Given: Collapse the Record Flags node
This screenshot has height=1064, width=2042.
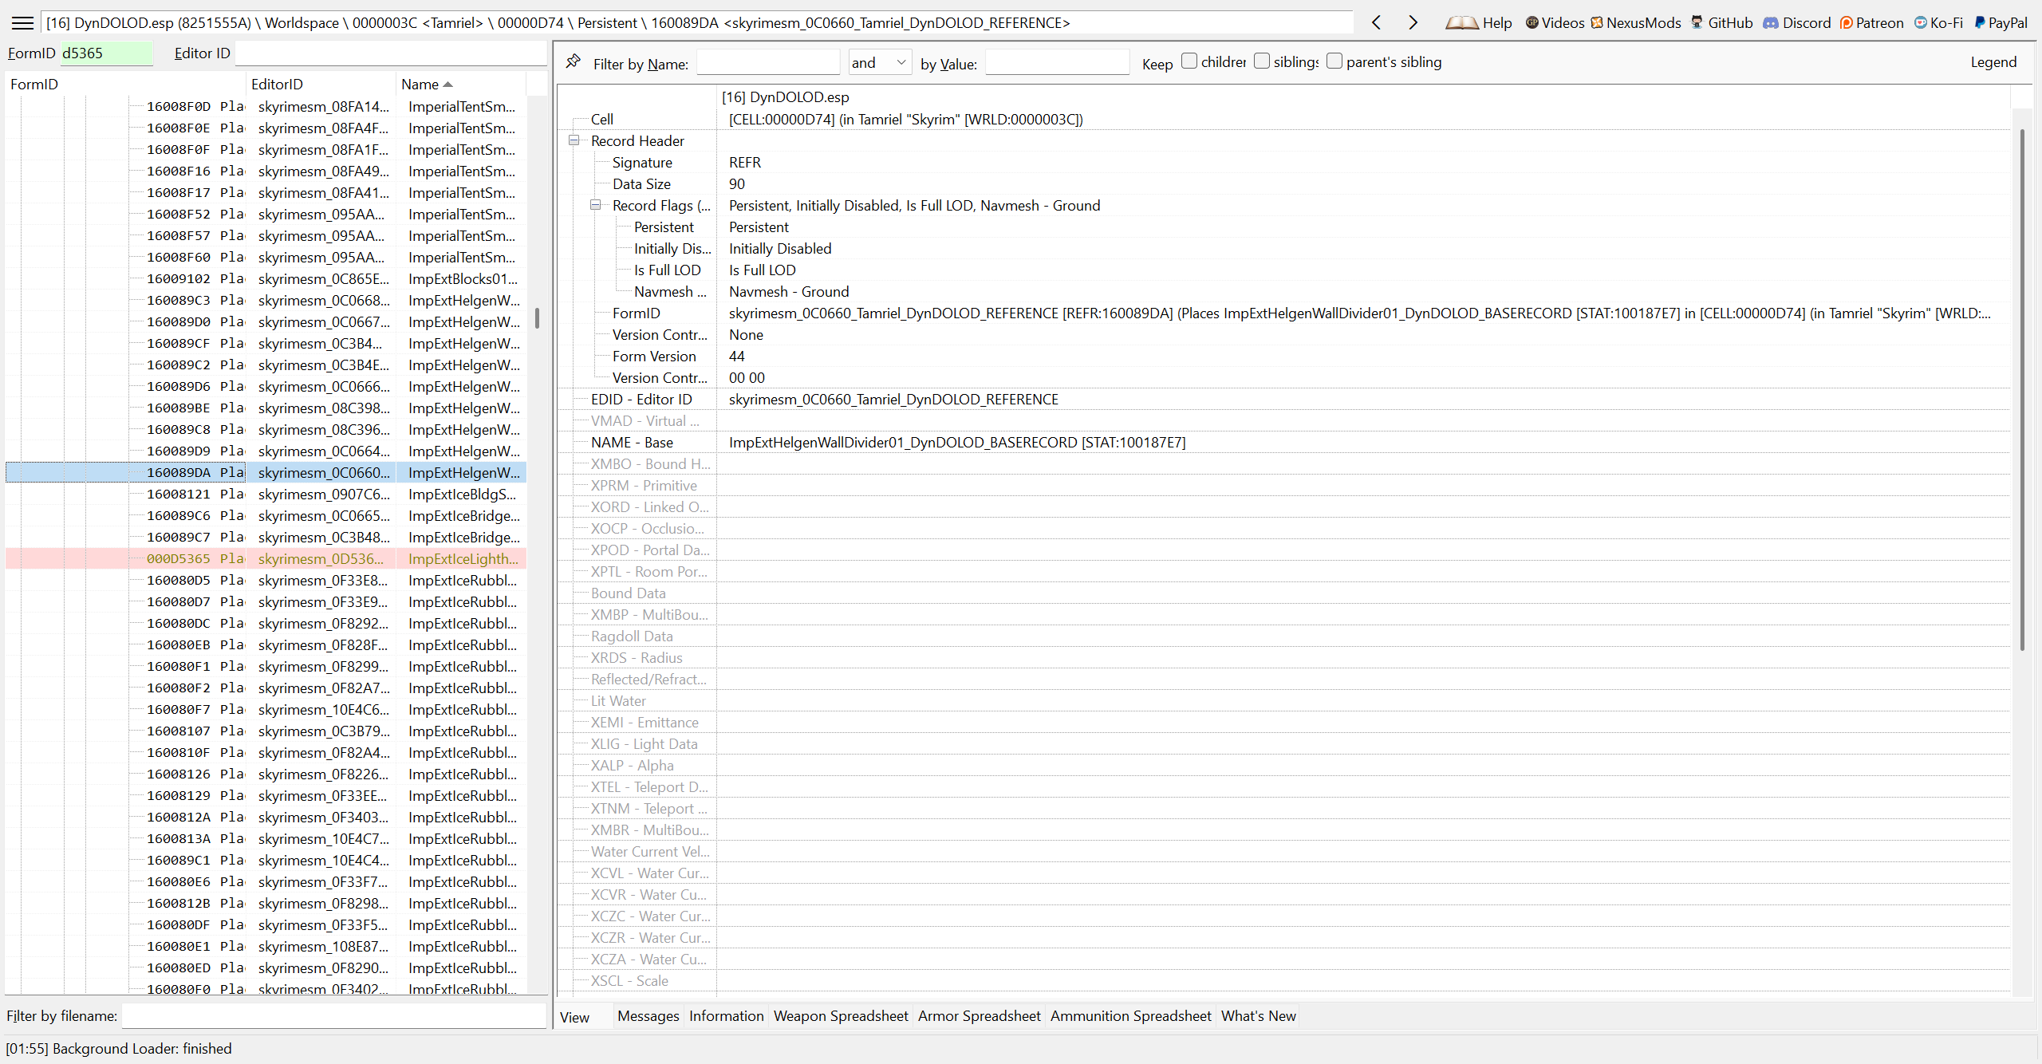Looking at the screenshot, I should [595, 205].
